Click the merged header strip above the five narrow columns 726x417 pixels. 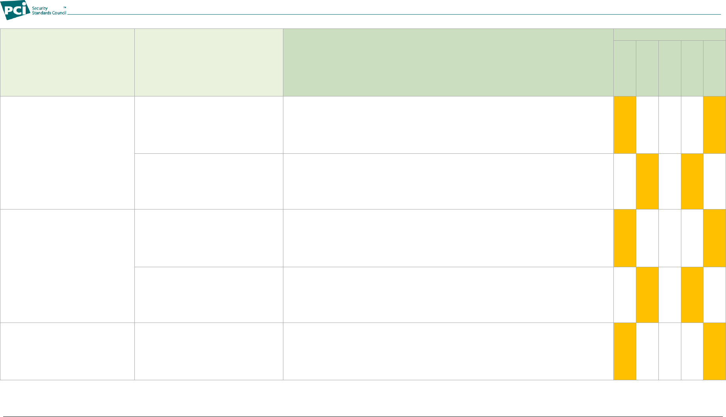tap(669, 35)
